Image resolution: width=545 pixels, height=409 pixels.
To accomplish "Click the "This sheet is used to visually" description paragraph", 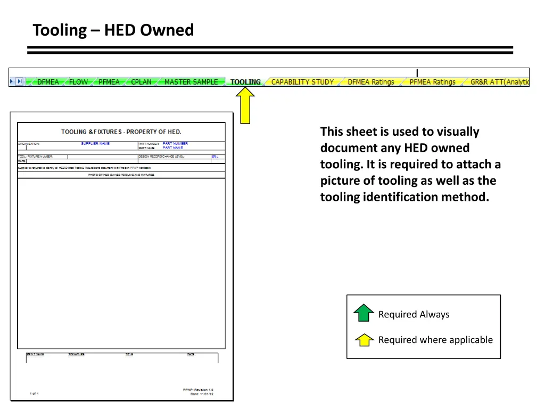I will pyautogui.click(x=410, y=164).
